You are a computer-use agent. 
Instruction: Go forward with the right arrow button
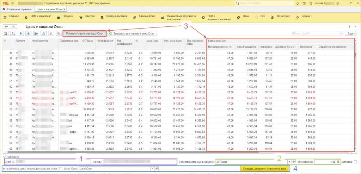[13, 27]
